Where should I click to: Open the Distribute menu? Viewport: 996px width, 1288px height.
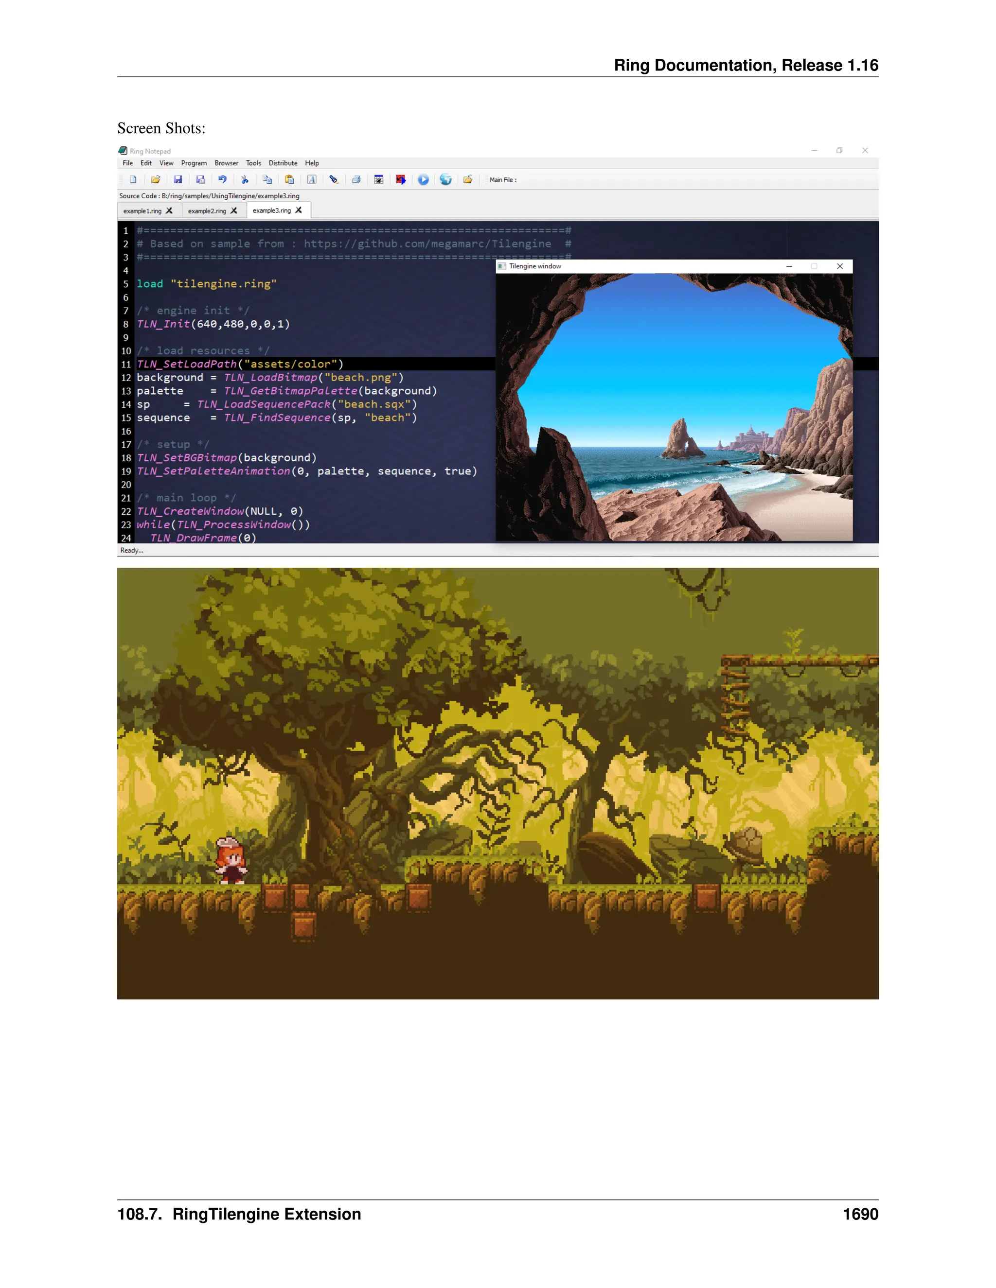[x=283, y=163]
